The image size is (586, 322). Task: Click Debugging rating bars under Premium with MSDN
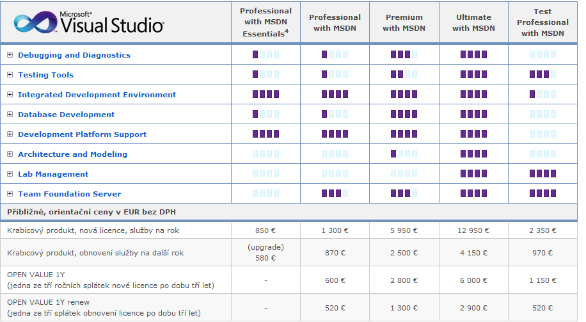point(404,54)
